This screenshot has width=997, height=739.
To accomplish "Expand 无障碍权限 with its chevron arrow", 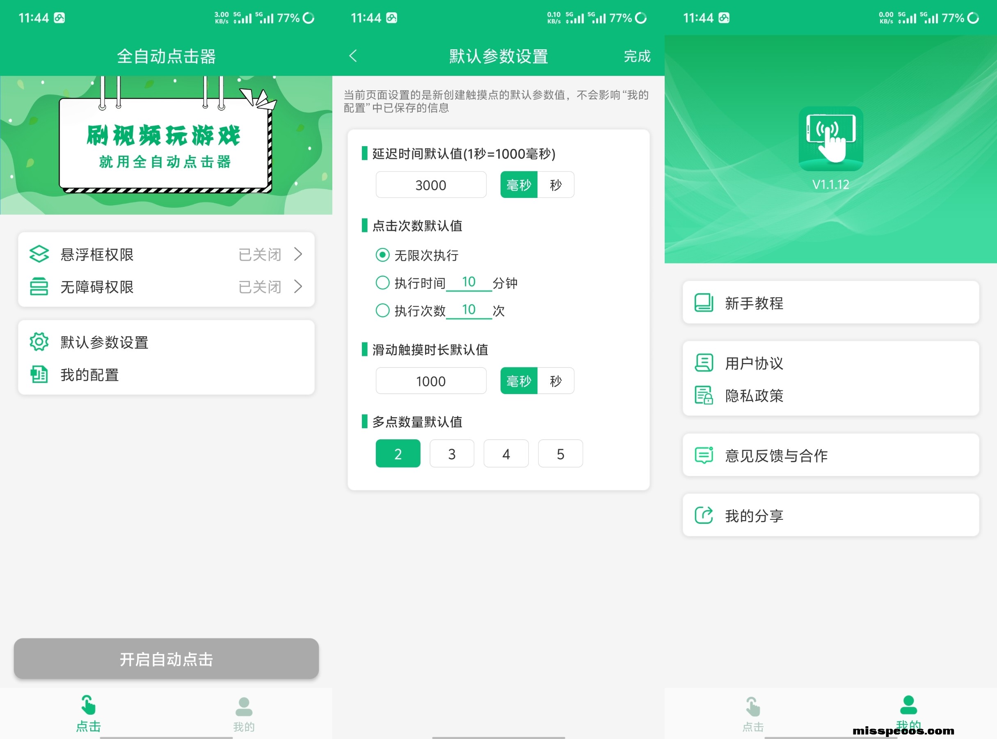I will coord(298,287).
